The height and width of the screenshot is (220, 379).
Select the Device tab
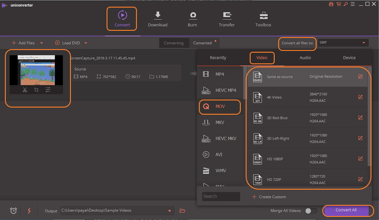(349, 58)
